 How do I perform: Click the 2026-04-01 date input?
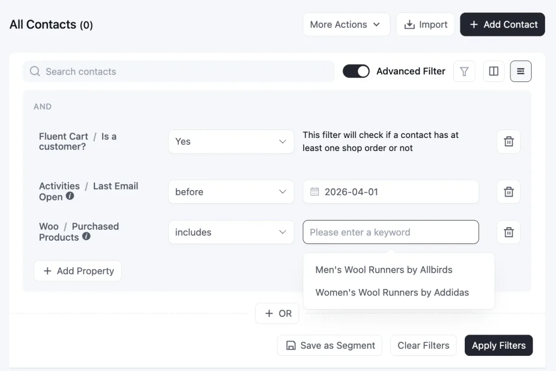tap(391, 192)
